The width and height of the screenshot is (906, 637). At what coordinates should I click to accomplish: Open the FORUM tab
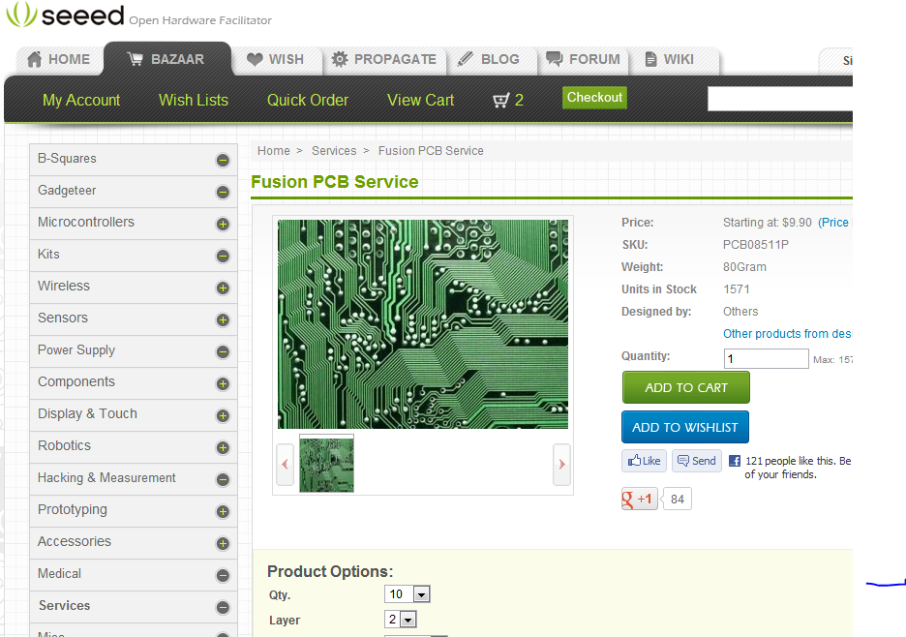[583, 60]
